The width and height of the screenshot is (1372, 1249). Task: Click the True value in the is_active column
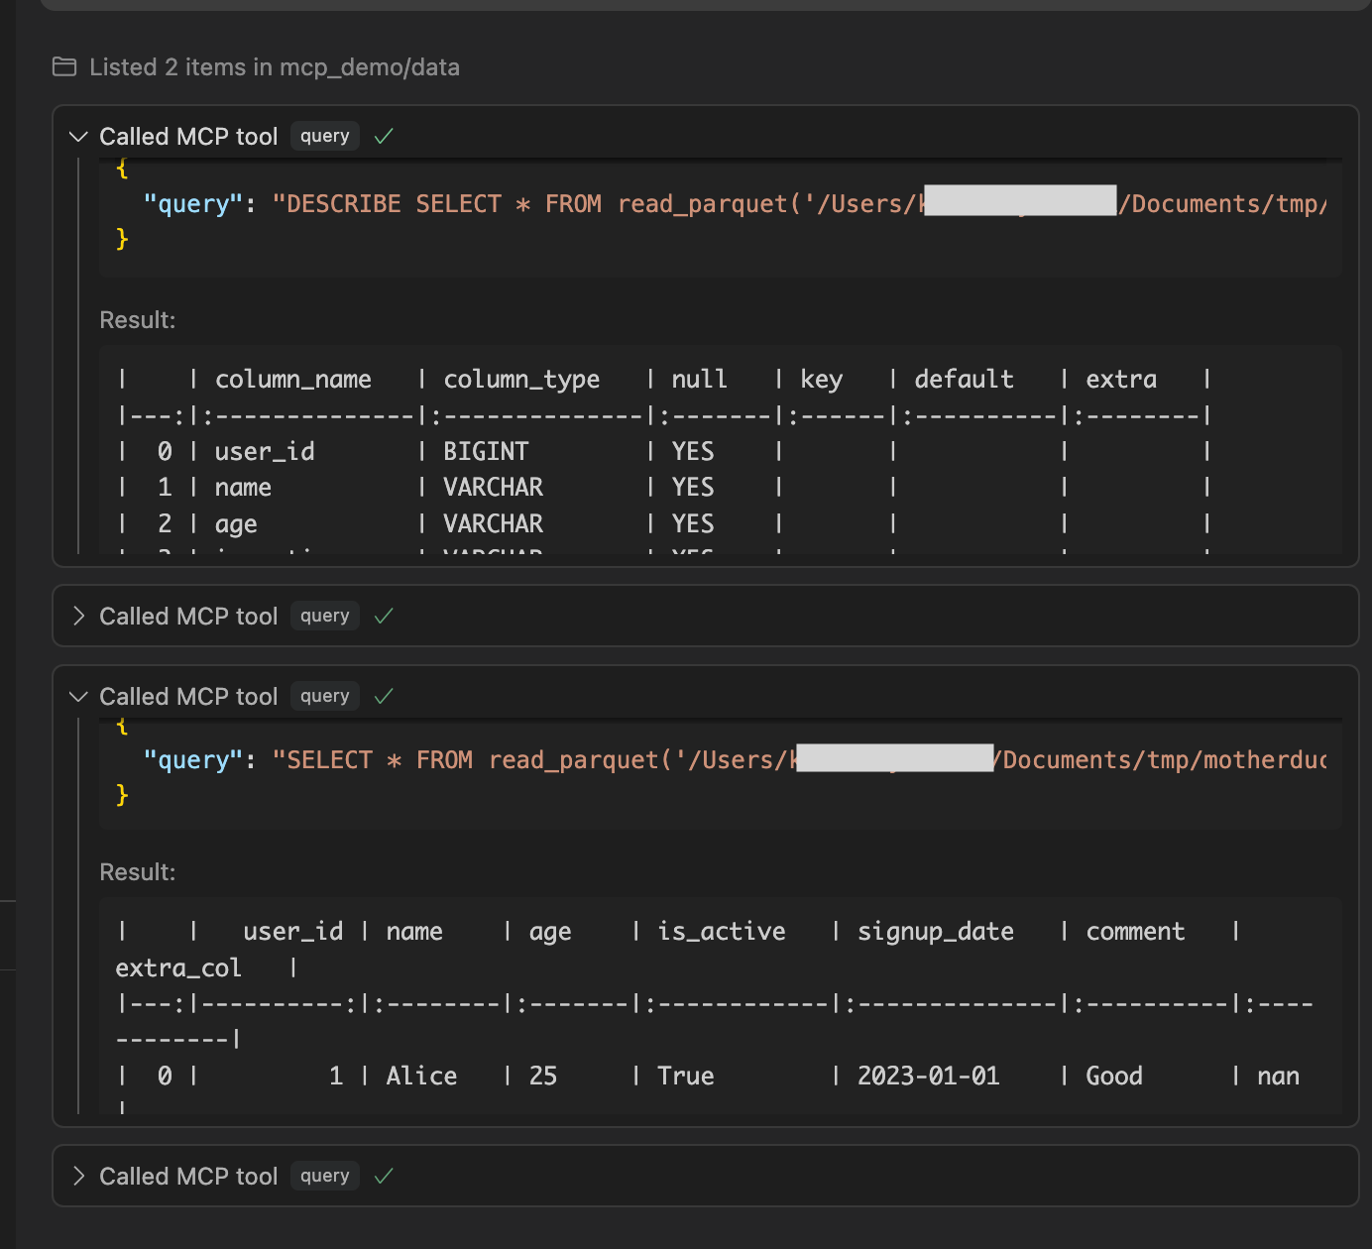coord(686,1077)
